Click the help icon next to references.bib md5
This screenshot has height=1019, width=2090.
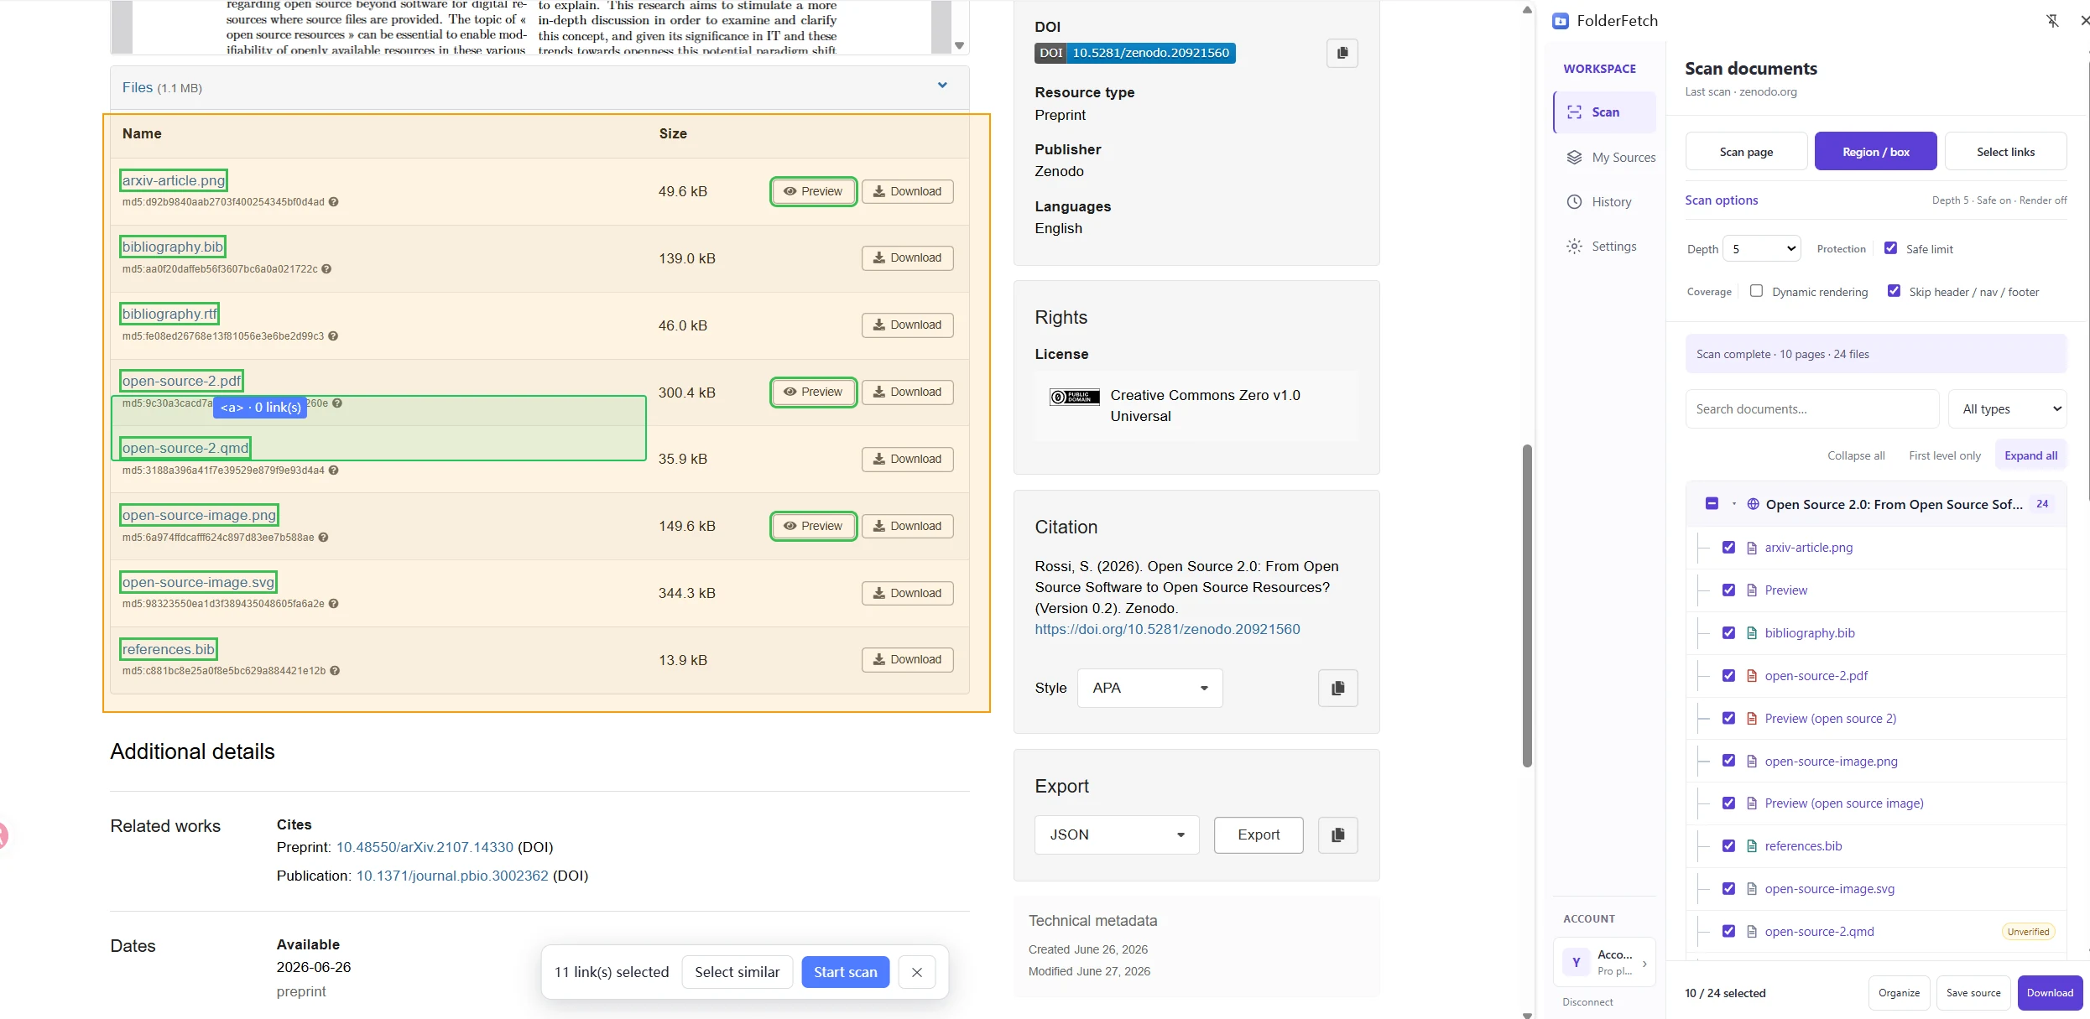click(335, 671)
